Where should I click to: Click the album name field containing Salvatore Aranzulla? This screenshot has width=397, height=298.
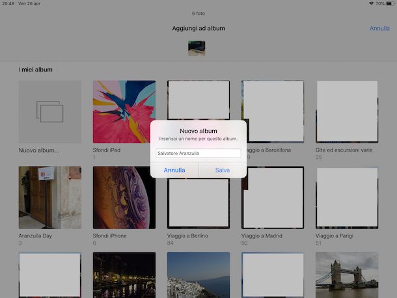point(198,153)
